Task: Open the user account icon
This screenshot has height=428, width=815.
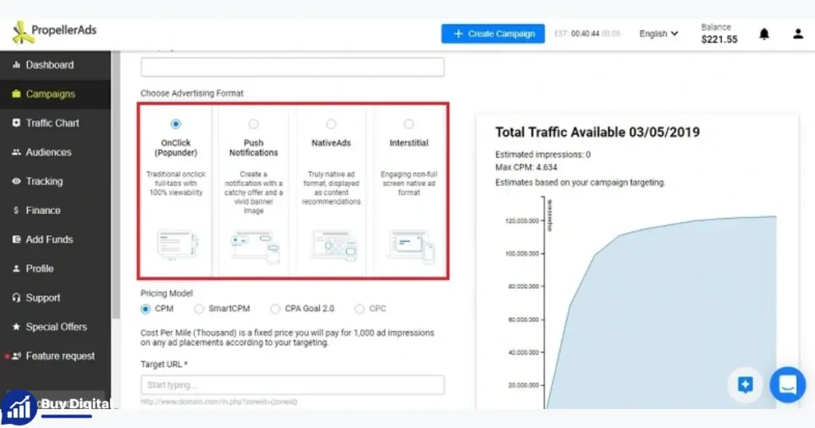Action: point(797,34)
